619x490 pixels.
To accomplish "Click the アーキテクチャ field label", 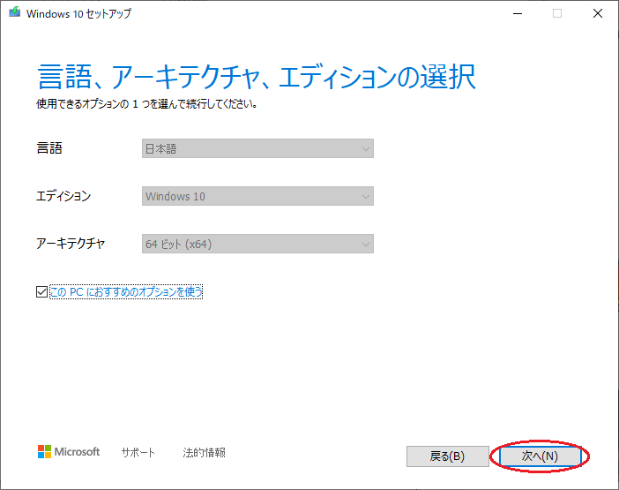I will (x=71, y=244).
